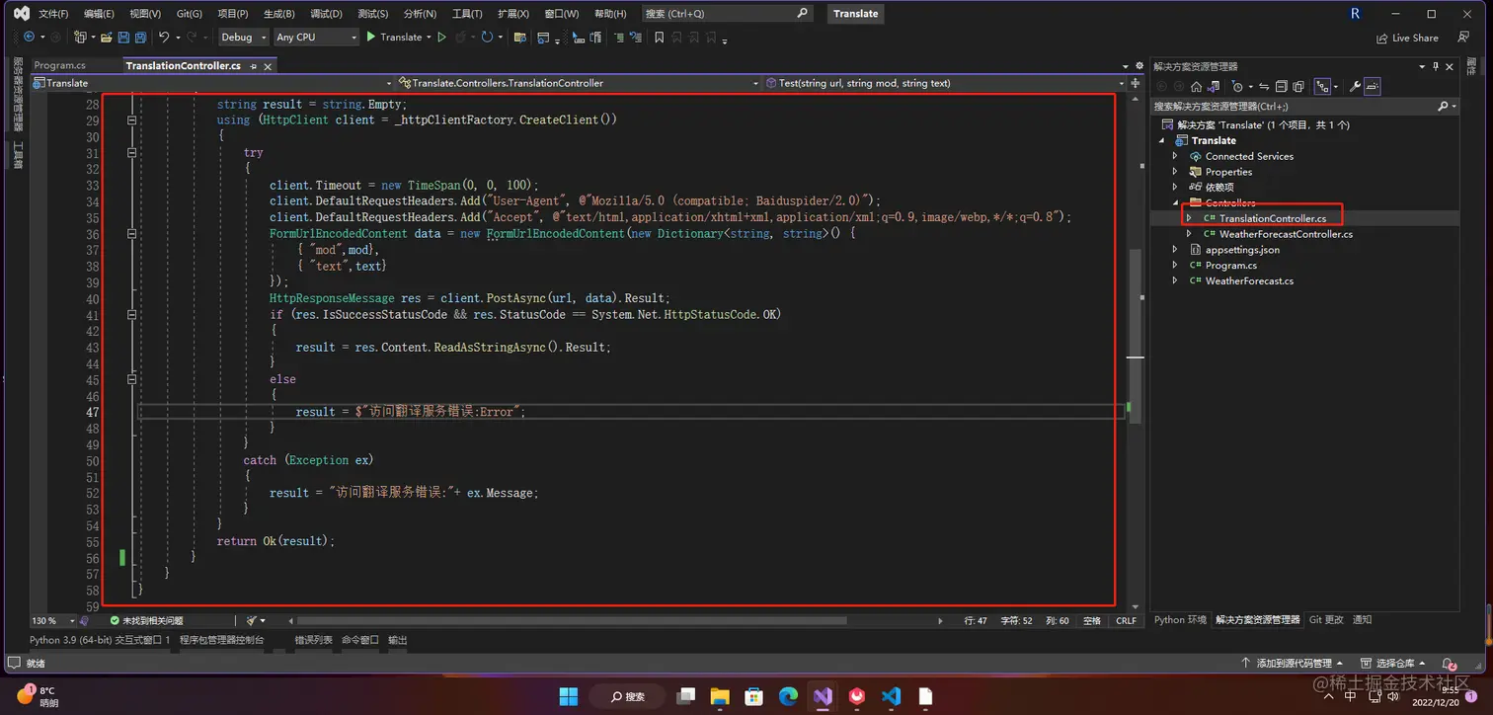This screenshot has width=1493, height=715.
Task: Open Properties wrench icon in Solution Explorer
Action: [x=1356, y=87]
